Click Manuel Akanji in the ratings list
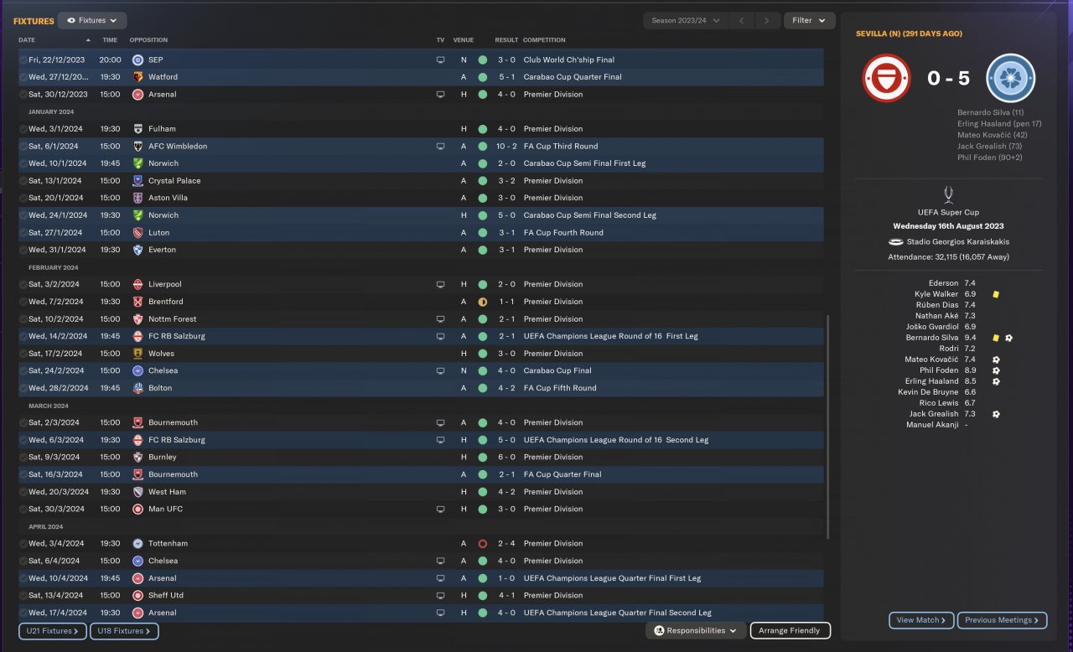The image size is (1073, 652). [932, 425]
